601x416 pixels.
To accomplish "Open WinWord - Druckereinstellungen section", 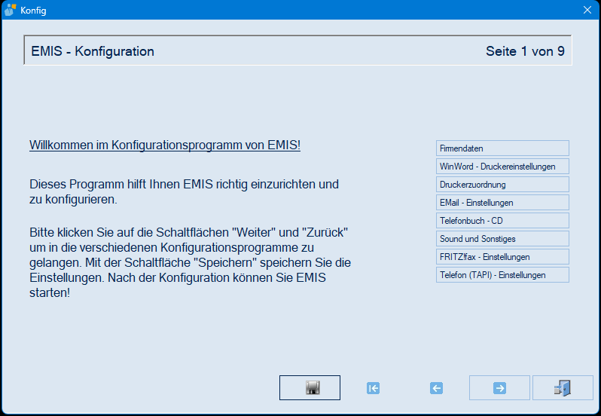I will tap(502, 166).
